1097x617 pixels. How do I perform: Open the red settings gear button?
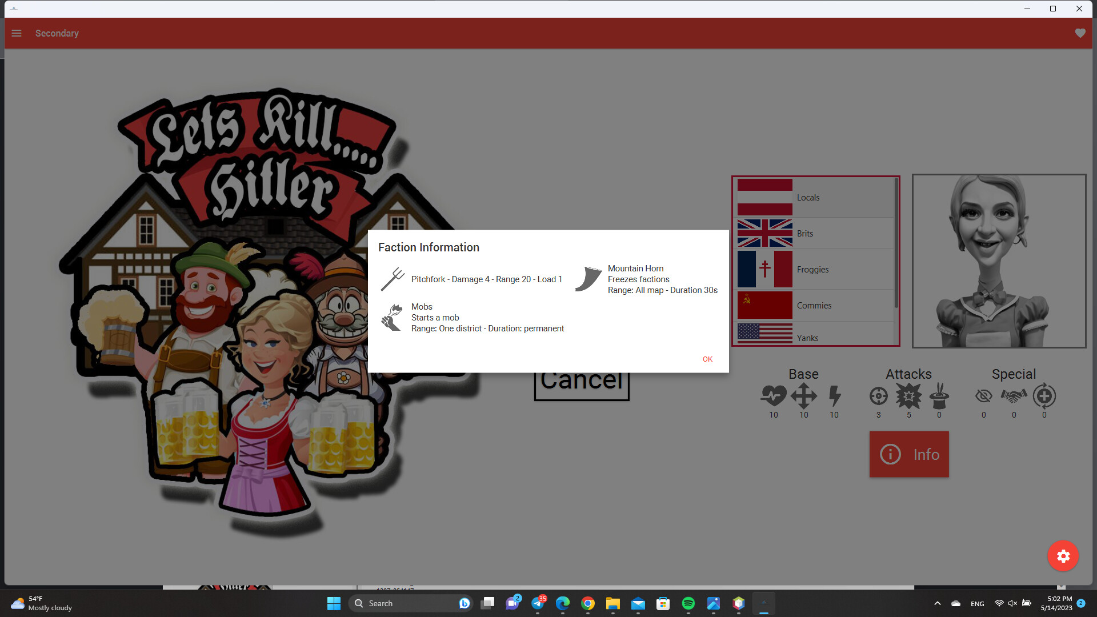click(x=1063, y=556)
